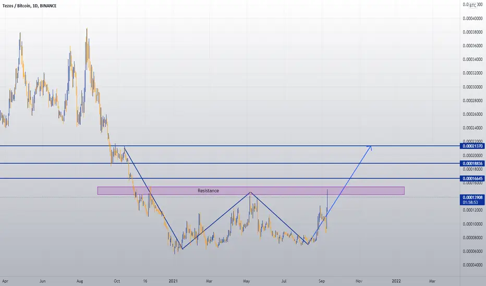Click the 0.00034000 price axis label
The width and height of the screenshot is (486, 286).
[x=472, y=59]
